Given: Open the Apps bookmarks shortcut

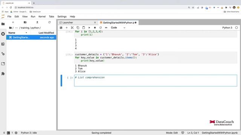Looking at the screenshot, I should (x=5, y=12).
